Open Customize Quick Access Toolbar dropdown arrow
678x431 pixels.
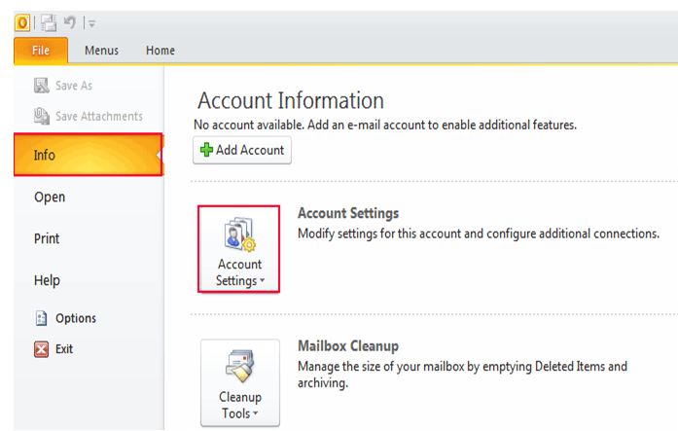click(91, 23)
